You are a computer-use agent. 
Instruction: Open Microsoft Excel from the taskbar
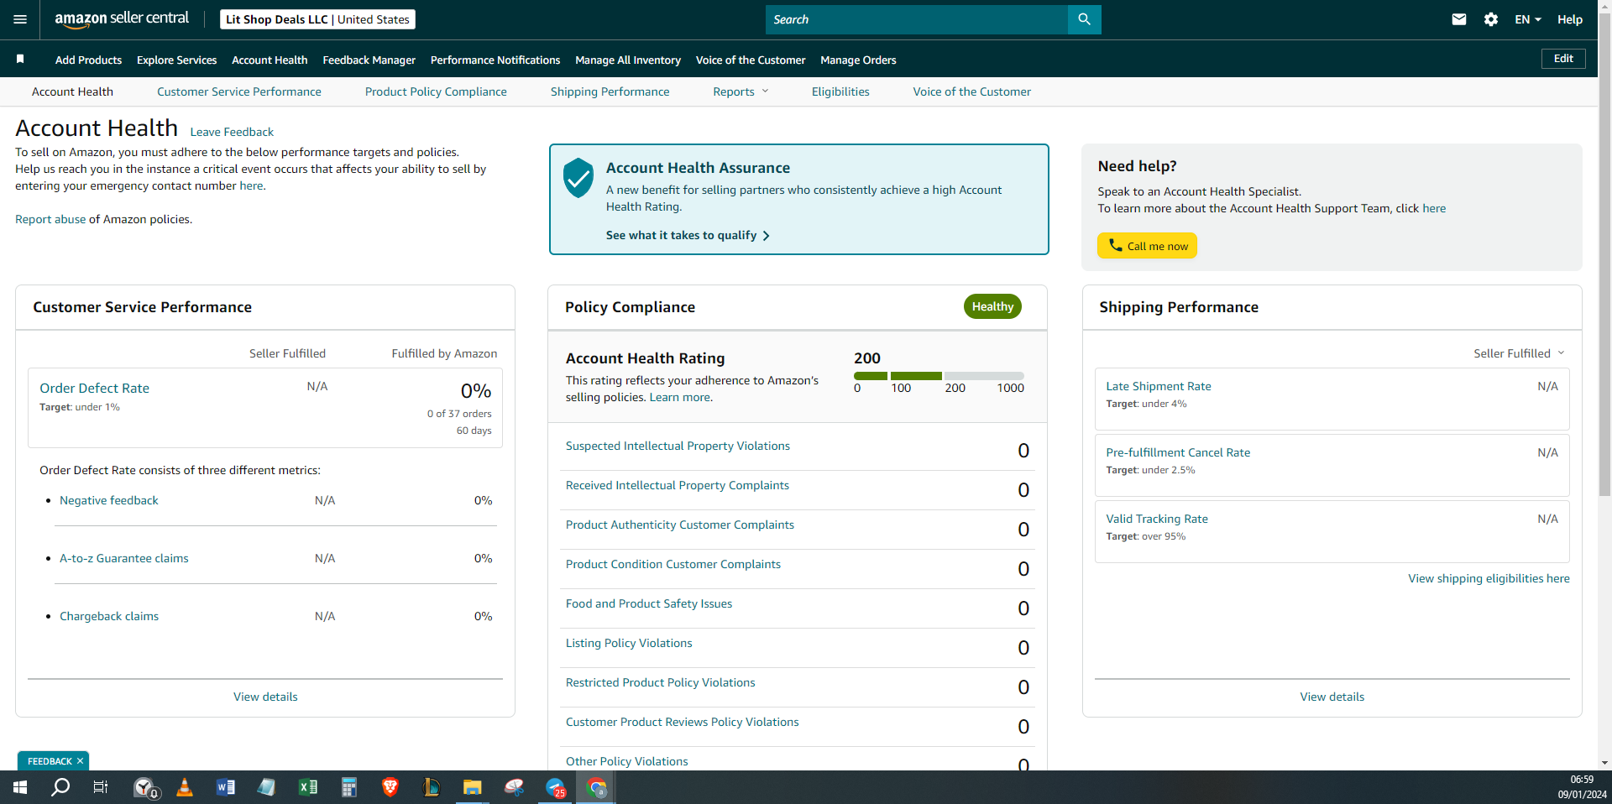[307, 787]
